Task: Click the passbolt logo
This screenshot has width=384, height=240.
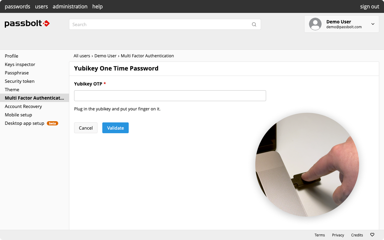Action: coord(27,24)
